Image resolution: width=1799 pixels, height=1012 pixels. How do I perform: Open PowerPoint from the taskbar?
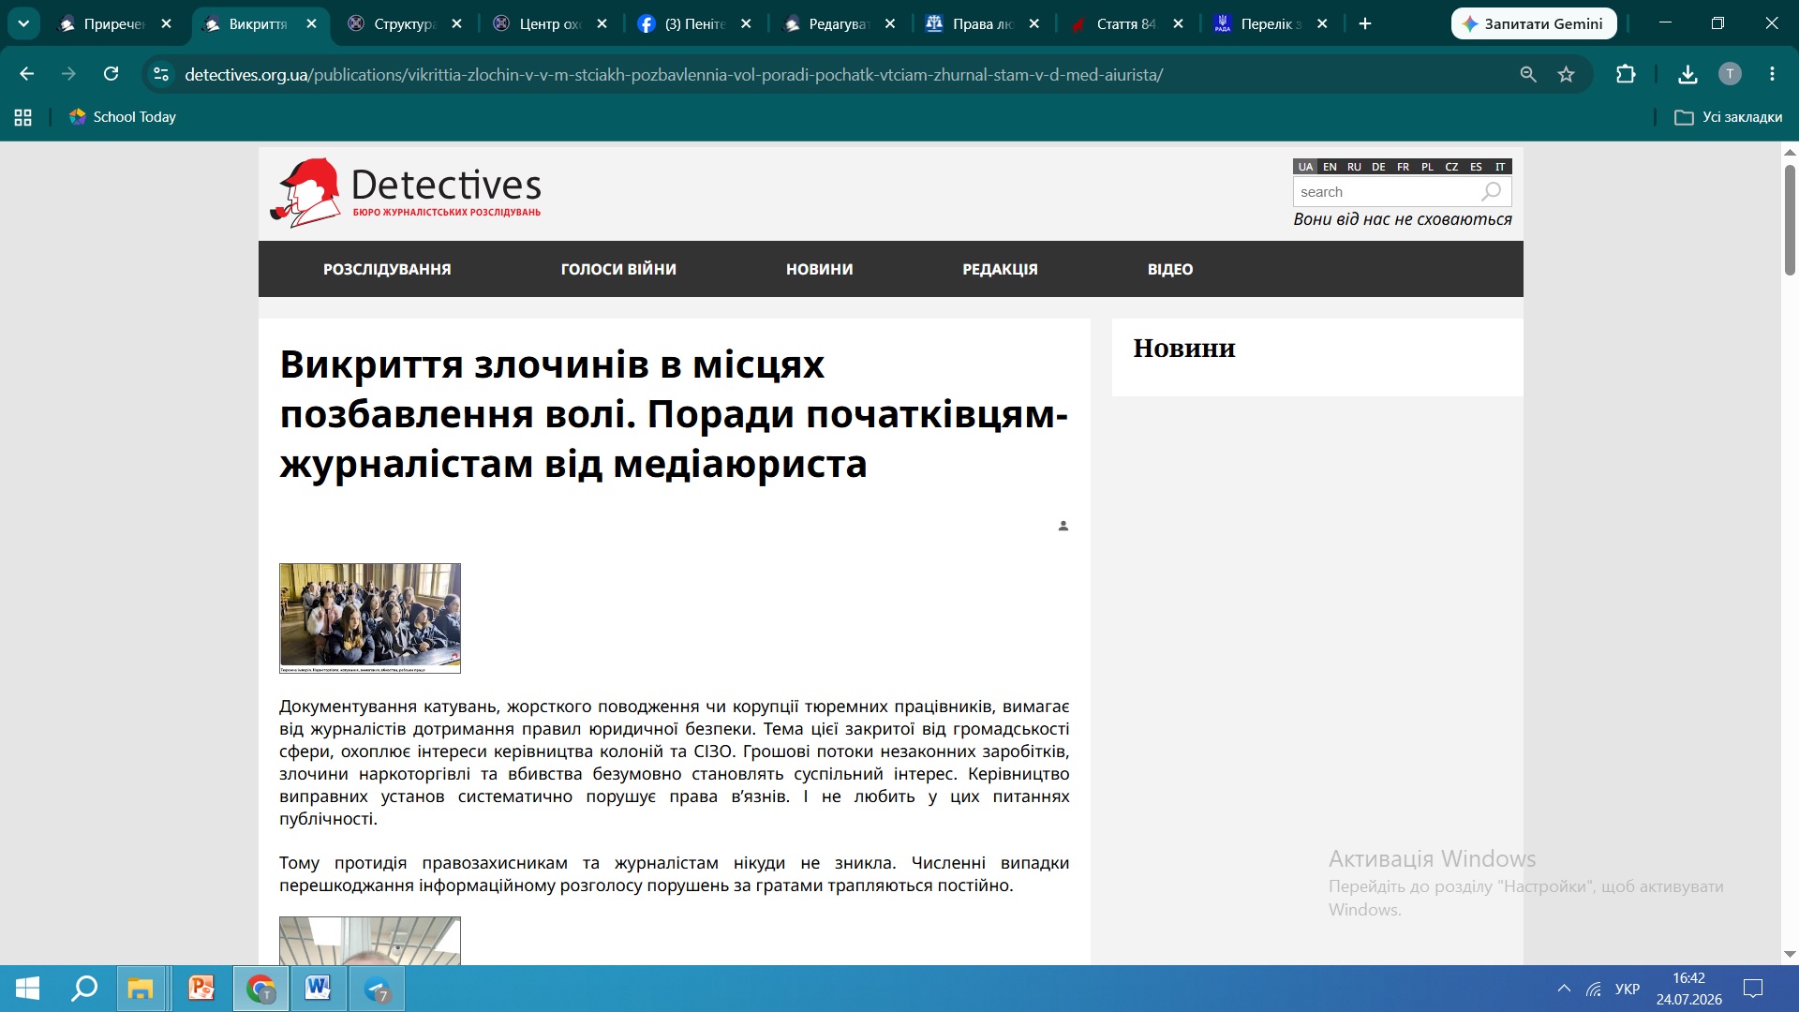point(201,989)
